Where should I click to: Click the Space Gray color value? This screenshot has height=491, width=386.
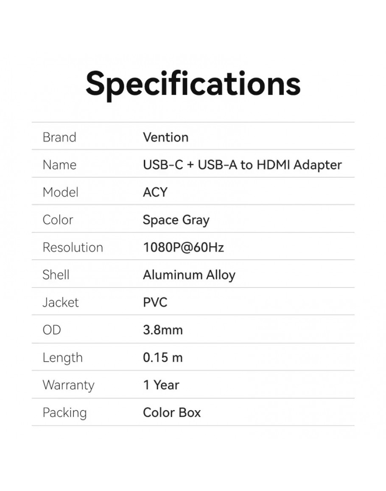176,220
